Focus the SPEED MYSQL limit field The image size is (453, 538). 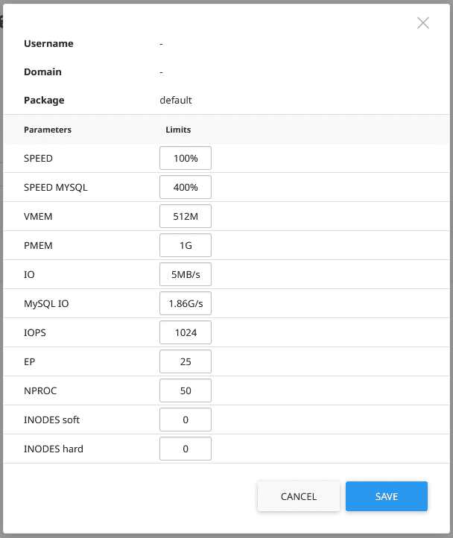coord(186,188)
